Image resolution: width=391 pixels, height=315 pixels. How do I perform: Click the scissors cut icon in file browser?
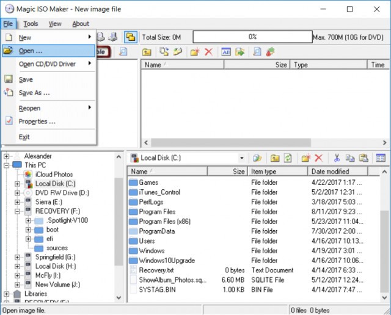(335, 158)
